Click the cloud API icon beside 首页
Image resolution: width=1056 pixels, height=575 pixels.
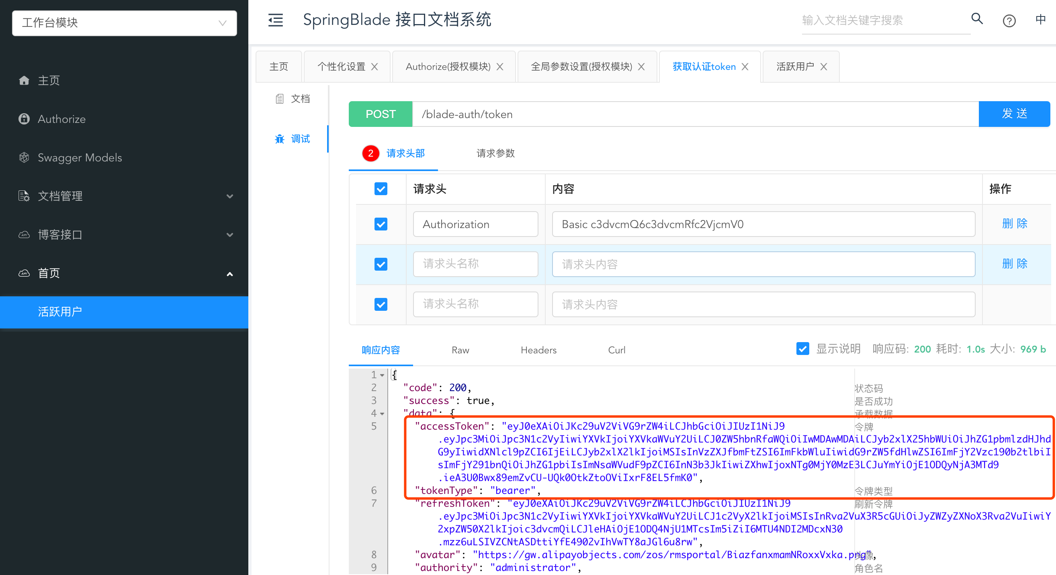click(24, 273)
